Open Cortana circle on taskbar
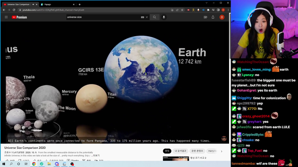The image size is (298, 167). click(19, 164)
